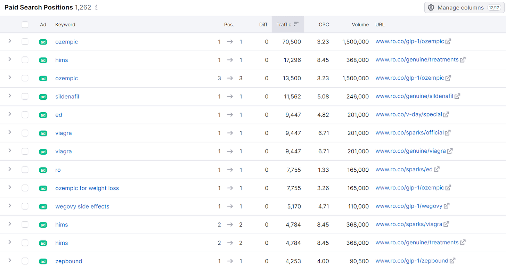Viewport: 506px width, 269px height.
Task: Click the 1.33 CPC value
Action: click(323, 170)
